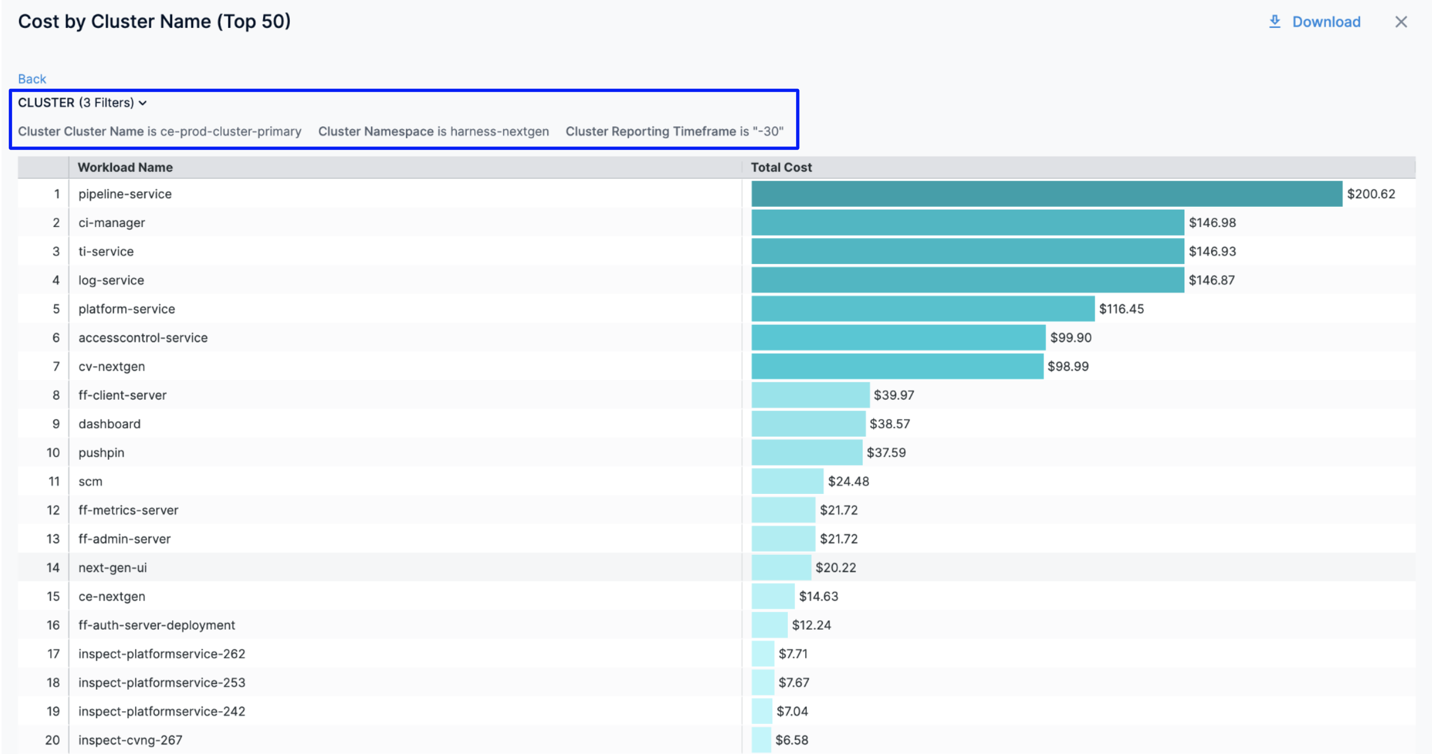Screen dimensions: 1432x754
Task: Sort by Workload Name column header
Action: pos(125,167)
